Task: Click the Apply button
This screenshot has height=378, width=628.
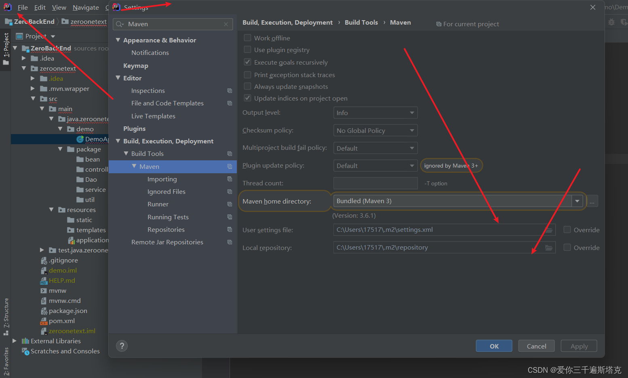Action: click(x=579, y=346)
